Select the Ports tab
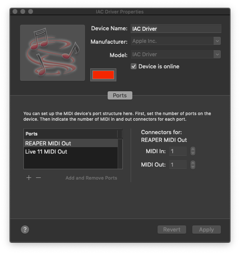 pyautogui.click(x=120, y=95)
